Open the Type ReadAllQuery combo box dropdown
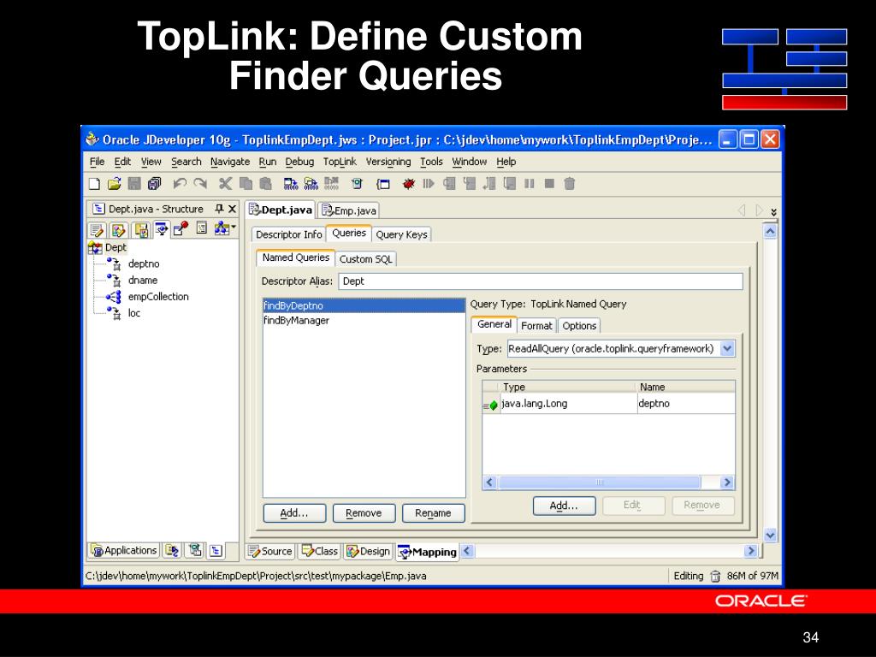Viewport: 876px width, 657px height. [727, 349]
